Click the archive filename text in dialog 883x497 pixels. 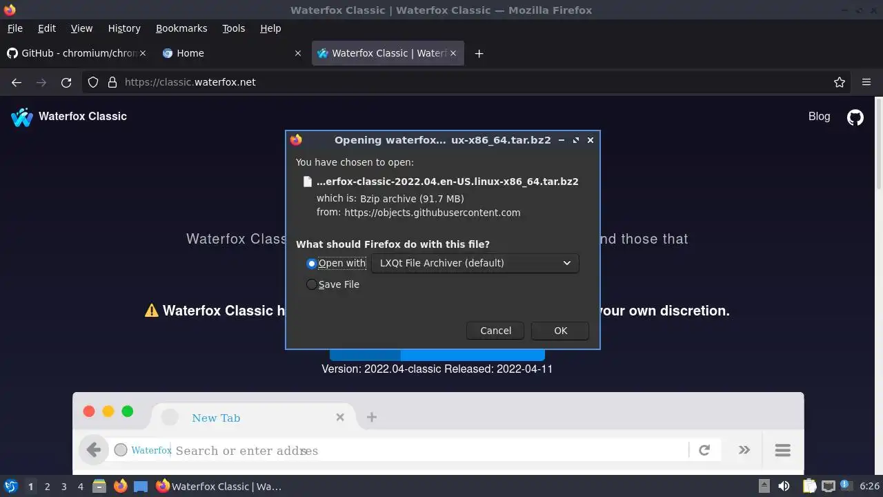[x=447, y=182]
